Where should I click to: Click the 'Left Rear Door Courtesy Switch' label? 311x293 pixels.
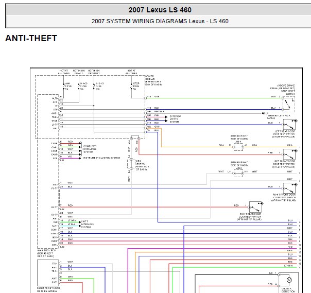coord(284,134)
